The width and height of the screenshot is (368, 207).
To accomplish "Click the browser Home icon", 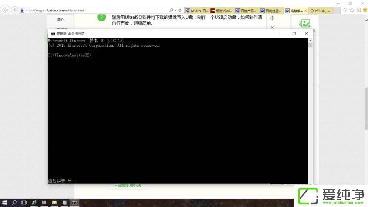I will [x=345, y=10].
